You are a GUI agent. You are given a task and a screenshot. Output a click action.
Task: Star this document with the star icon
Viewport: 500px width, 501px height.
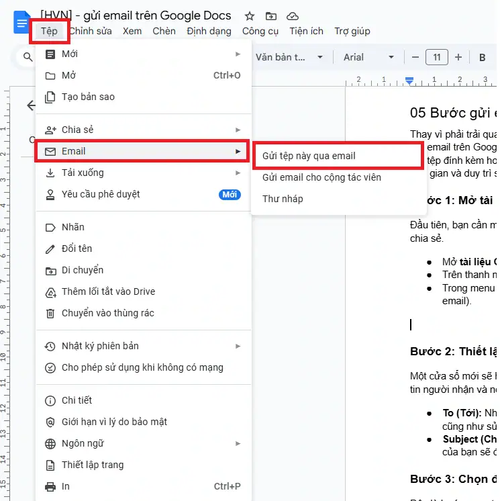250,15
